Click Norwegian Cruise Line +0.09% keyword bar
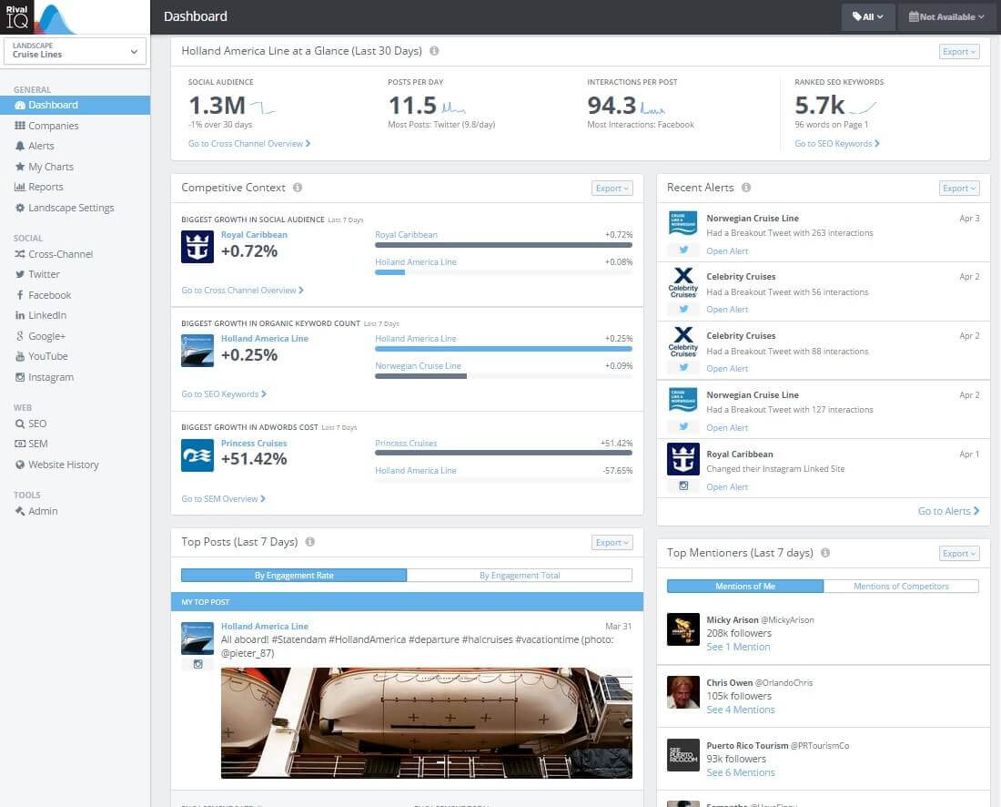The height and width of the screenshot is (807, 1001). click(x=420, y=375)
